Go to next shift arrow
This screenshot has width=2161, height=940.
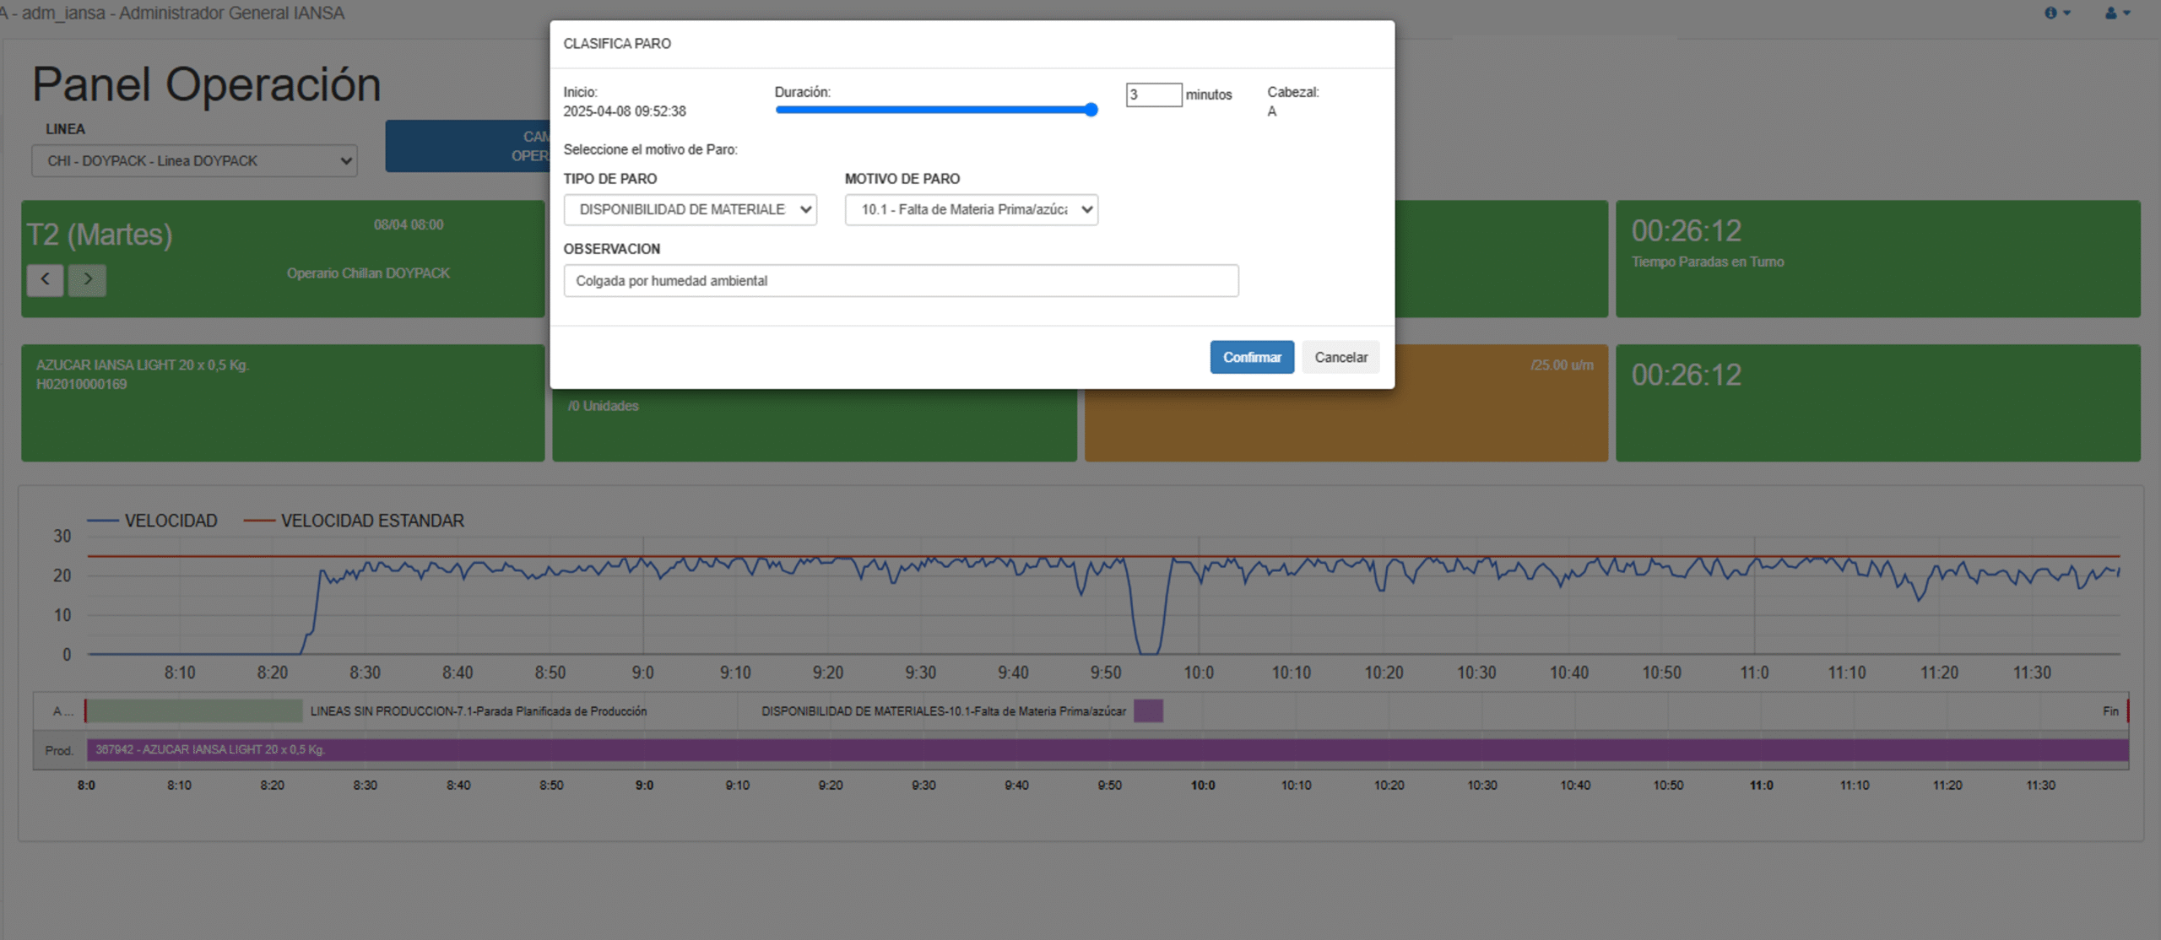click(x=87, y=279)
